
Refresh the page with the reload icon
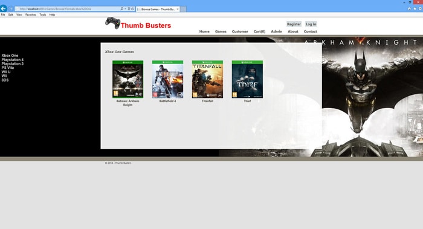tap(132, 9)
